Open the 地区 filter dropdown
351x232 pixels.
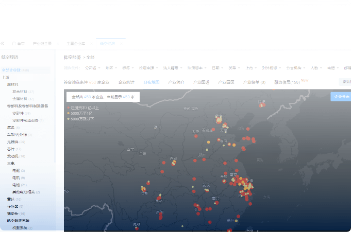[x=111, y=67]
